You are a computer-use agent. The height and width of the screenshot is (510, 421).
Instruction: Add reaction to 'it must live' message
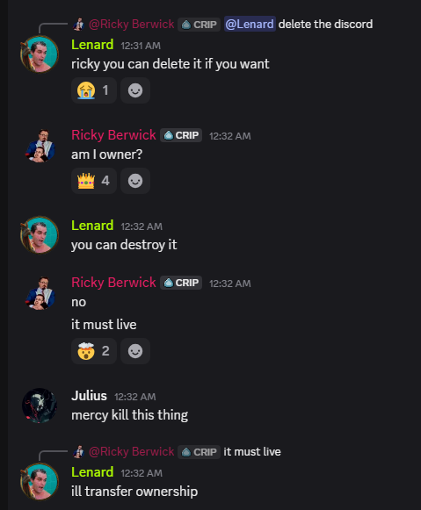[135, 351]
